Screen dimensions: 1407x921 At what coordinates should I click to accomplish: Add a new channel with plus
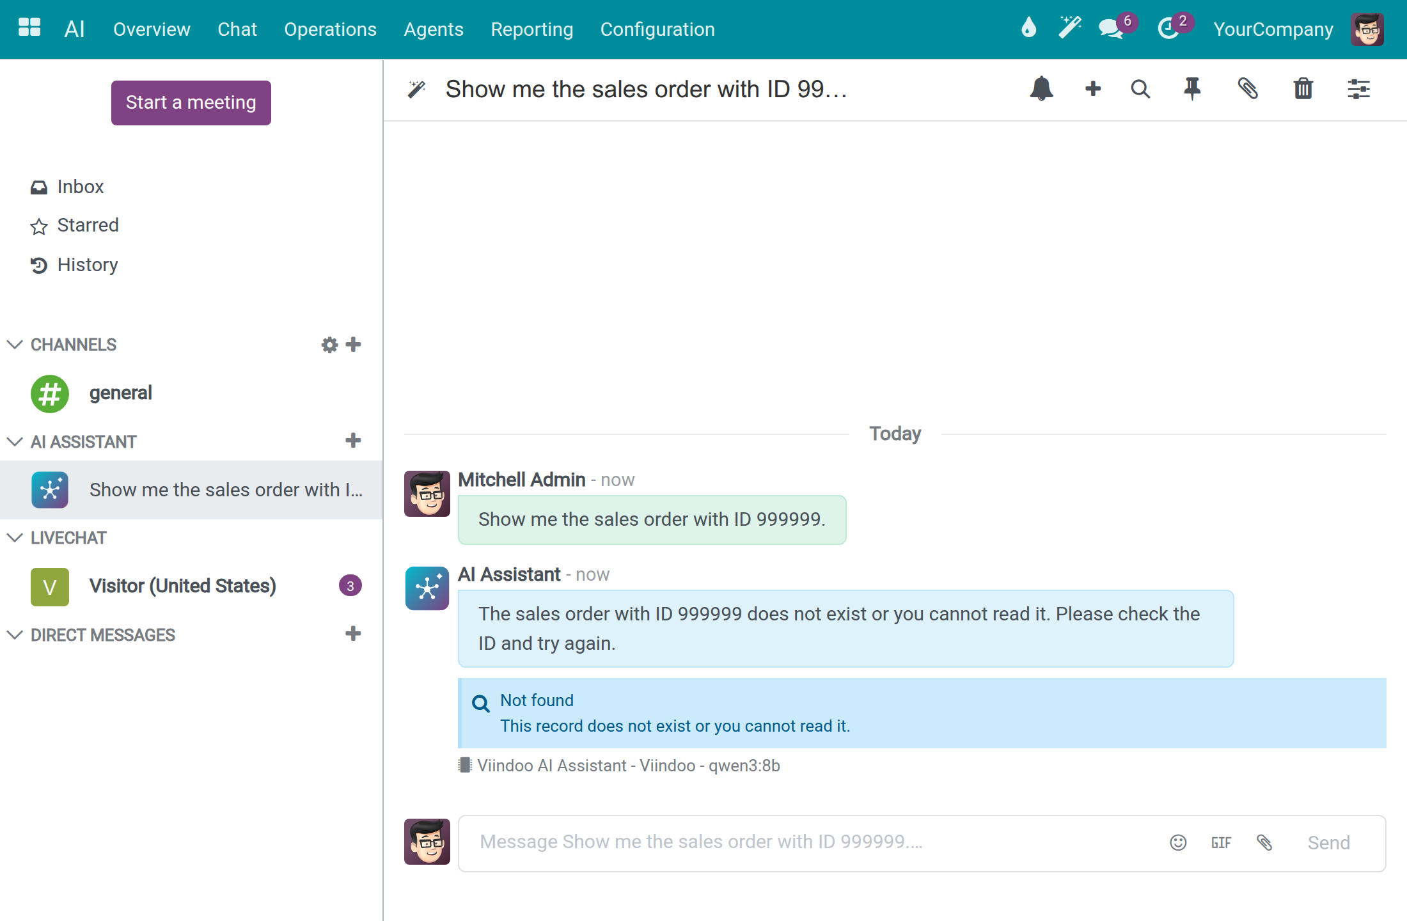click(x=353, y=345)
